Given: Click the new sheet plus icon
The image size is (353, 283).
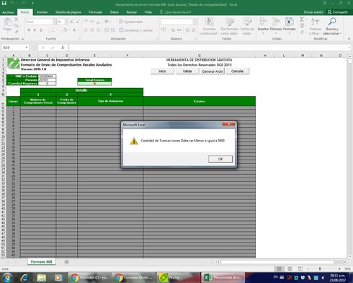Looking at the screenshot, I should [x=67, y=262].
